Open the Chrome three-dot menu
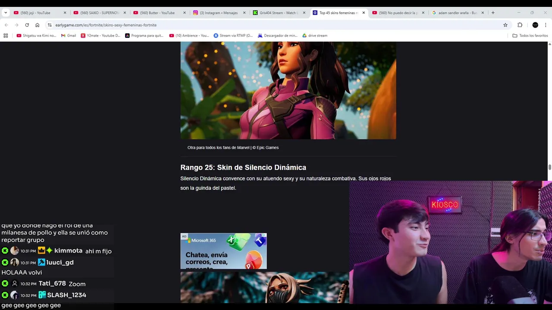The height and width of the screenshot is (310, 552). coord(546,25)
